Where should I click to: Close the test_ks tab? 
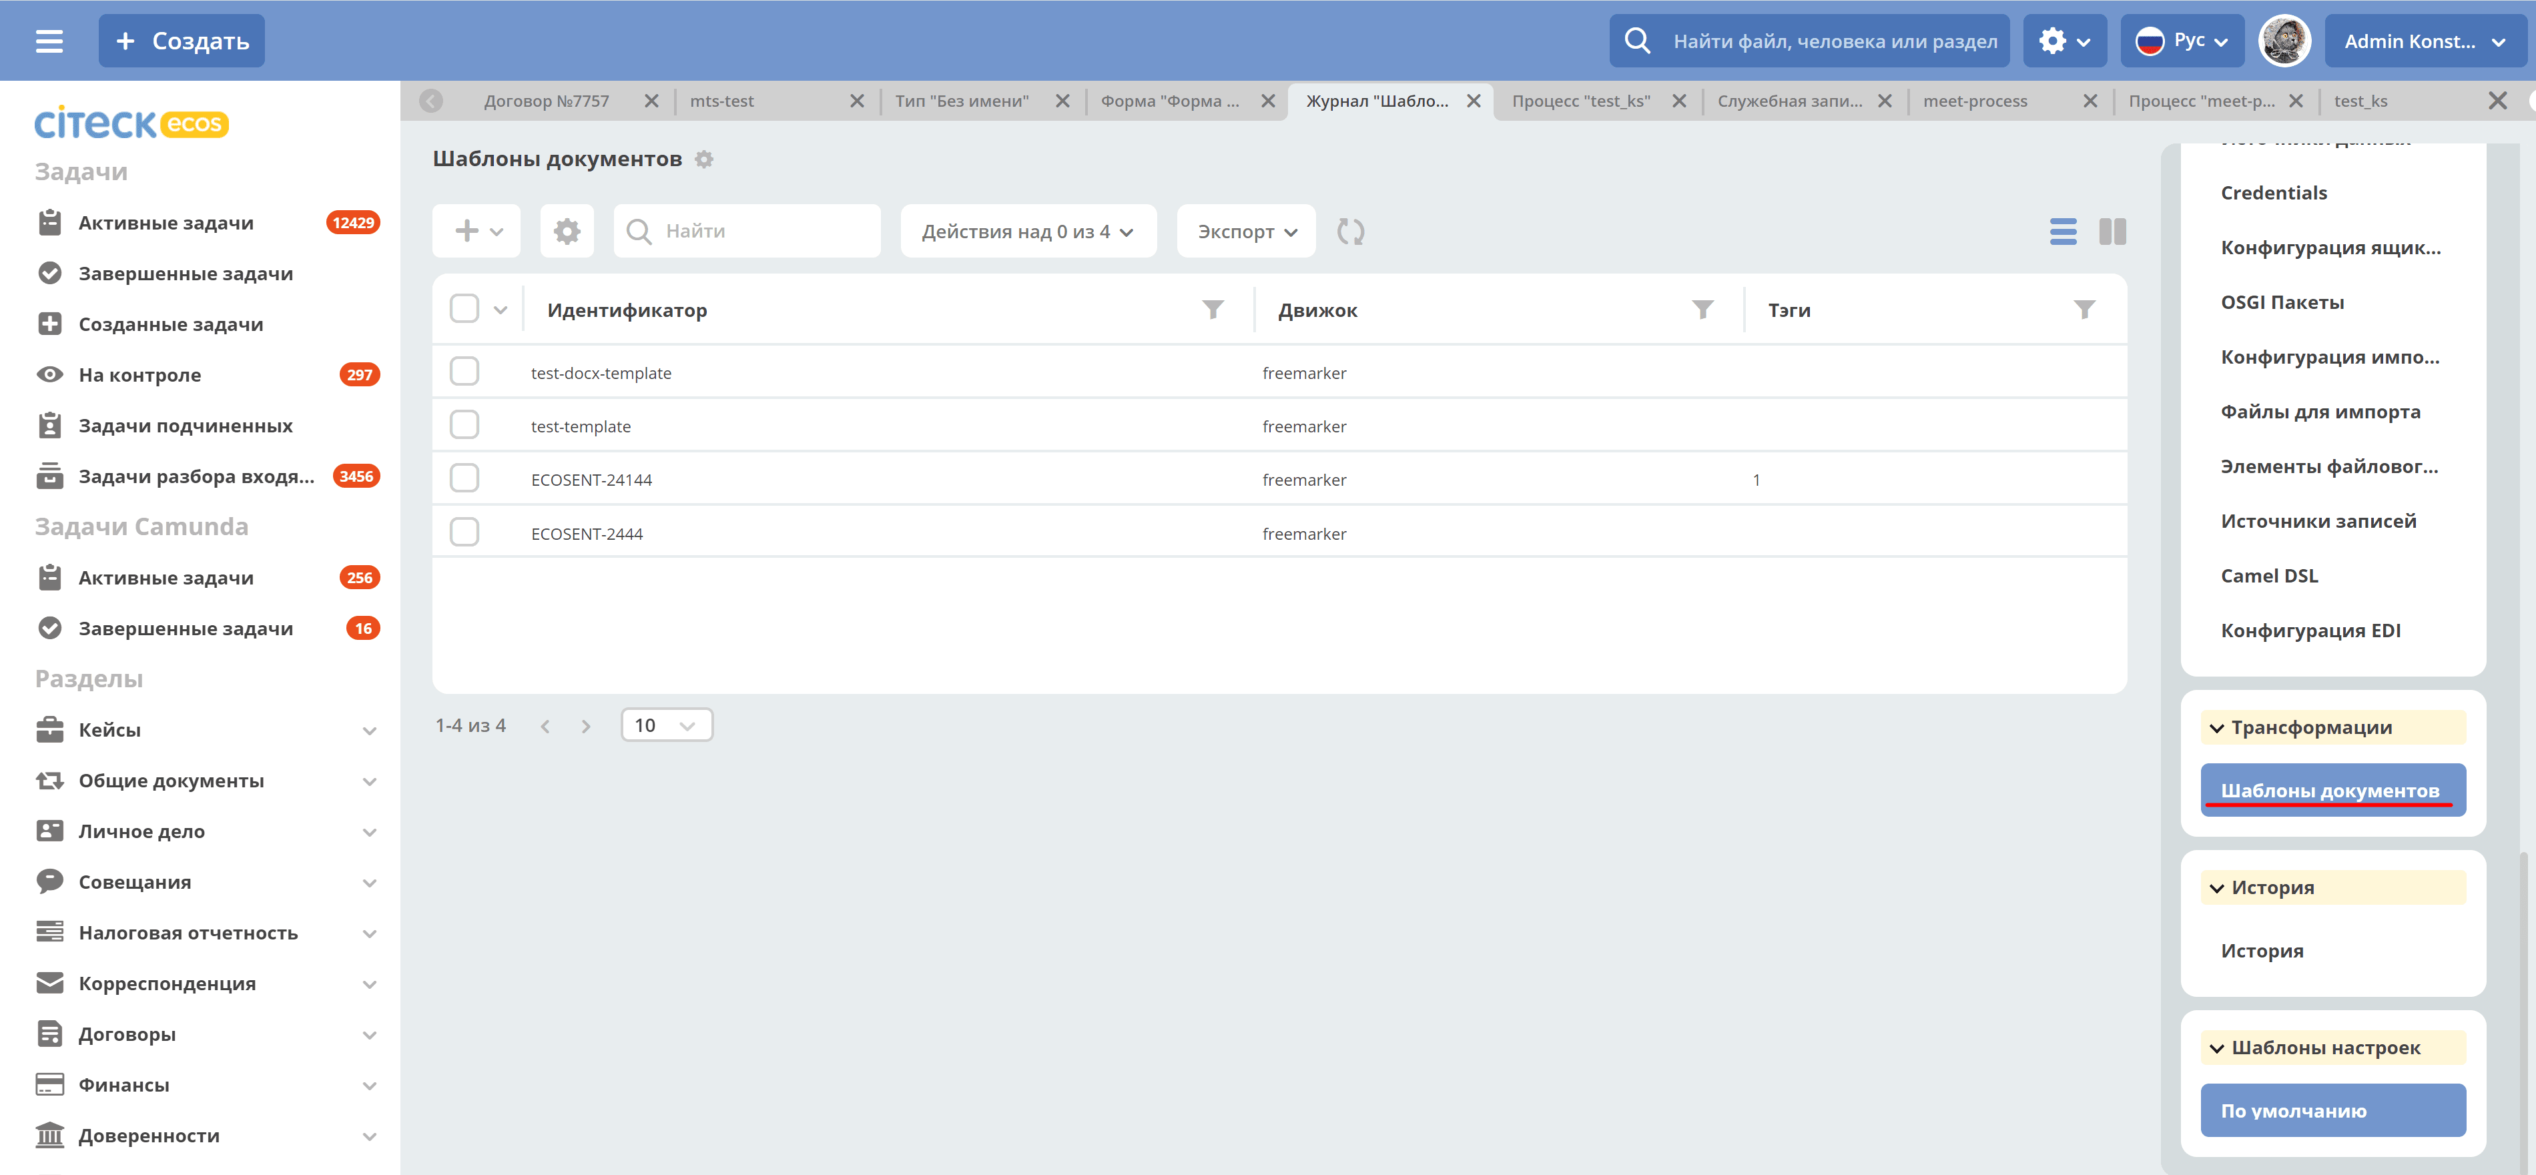(2497, 100)
